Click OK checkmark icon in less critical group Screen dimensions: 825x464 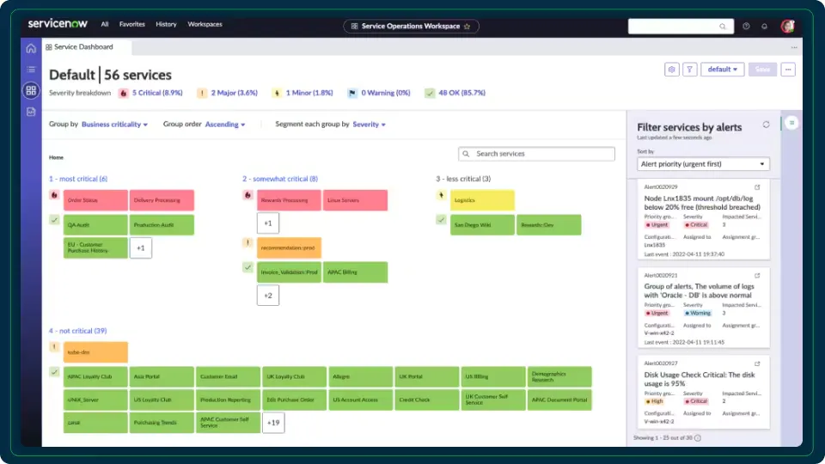[441, 220]
